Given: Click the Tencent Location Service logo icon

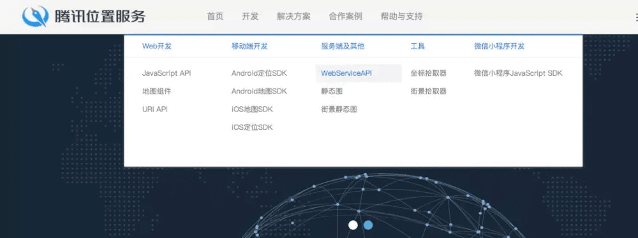Looking at the screenshot, I should (35, 17).
